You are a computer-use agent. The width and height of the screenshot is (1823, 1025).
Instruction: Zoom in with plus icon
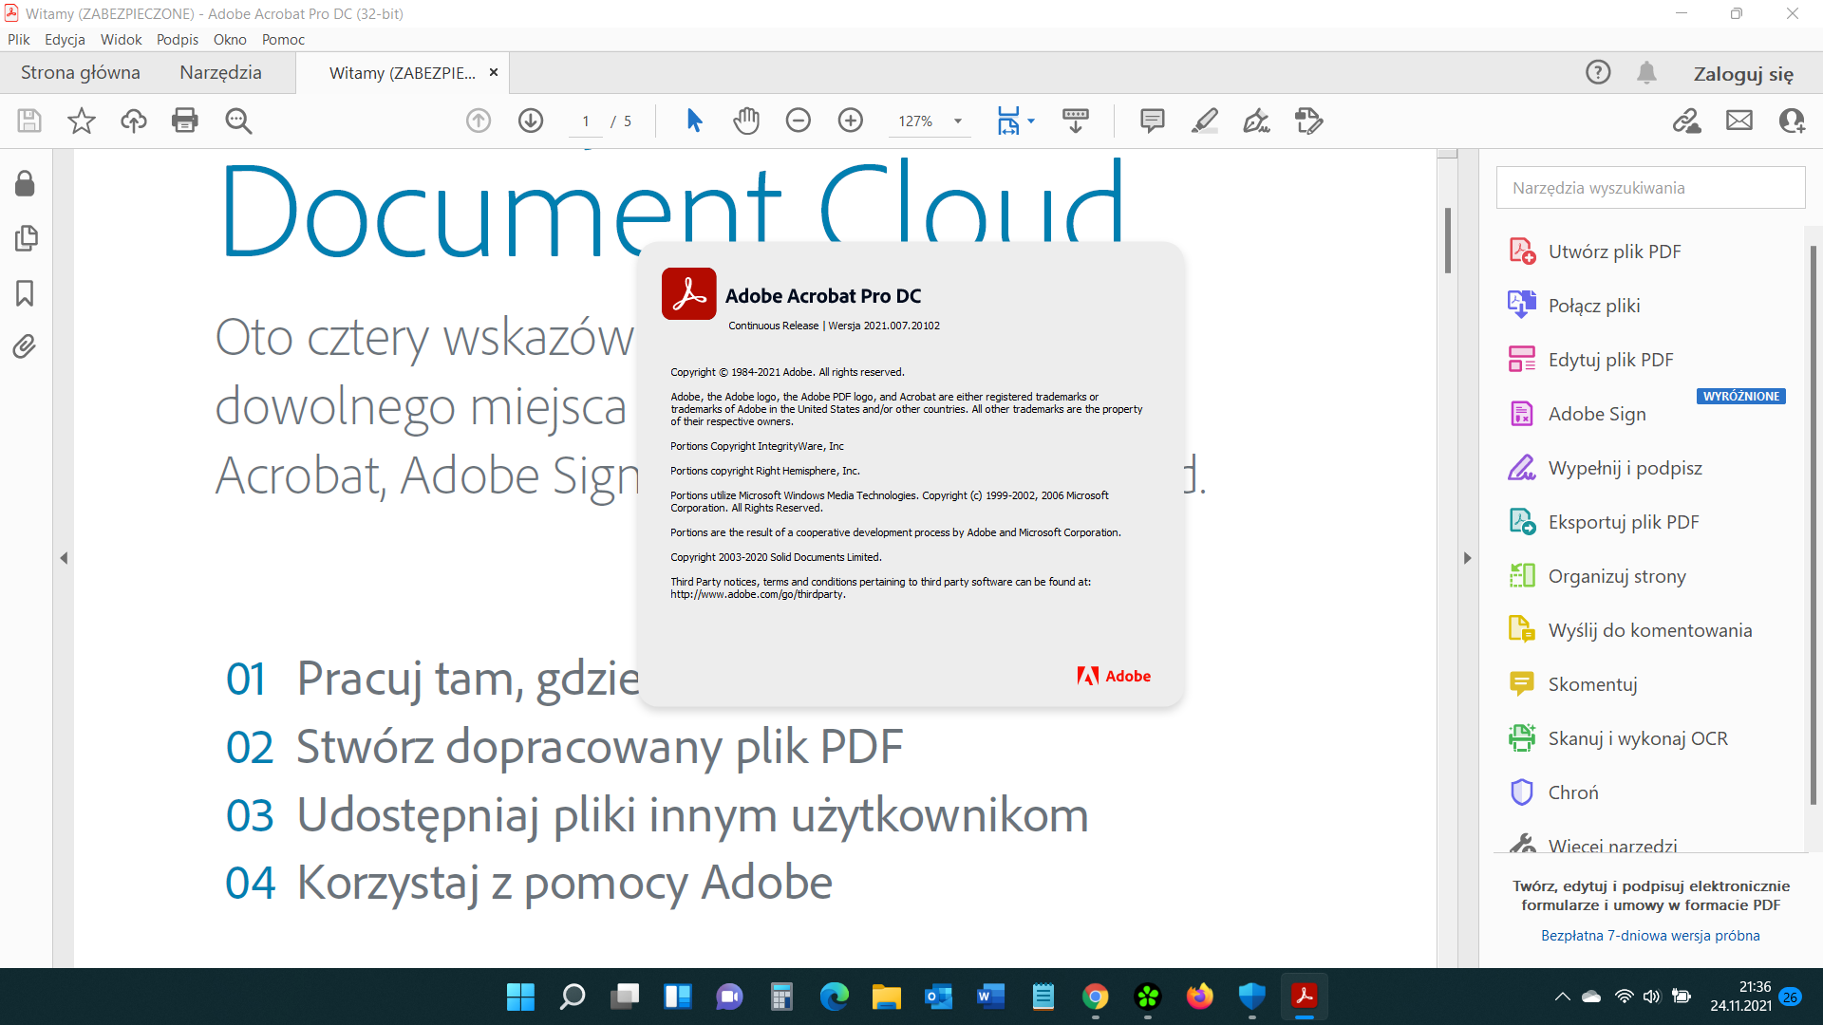[851, 121]
